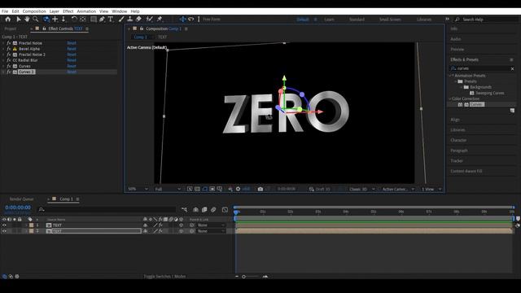Screen dimensions: 521x293
Task: Click the graph editor icon in timeline
Action: pyautogui.click(x=225, y=210)
